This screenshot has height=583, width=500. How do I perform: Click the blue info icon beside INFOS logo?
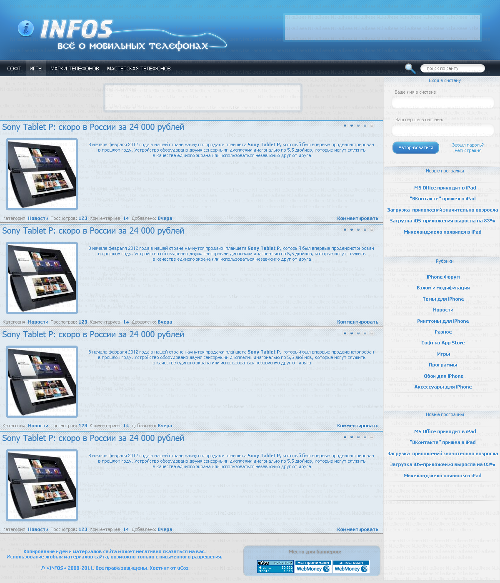point(26,28)
